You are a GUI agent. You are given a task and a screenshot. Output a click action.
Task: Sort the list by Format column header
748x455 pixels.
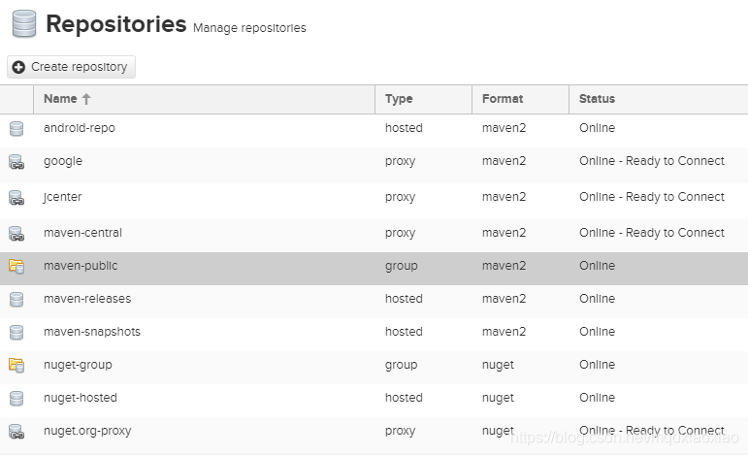(503, 99)
